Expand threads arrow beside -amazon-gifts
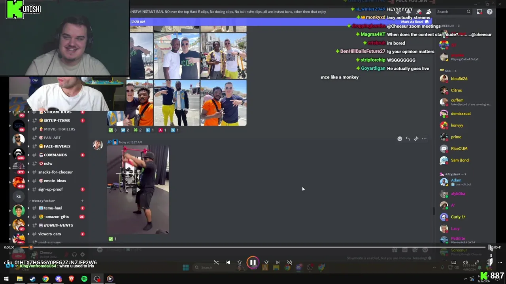Image resolution: width=506 pixels, height=284 pixels. coord(28,217)
